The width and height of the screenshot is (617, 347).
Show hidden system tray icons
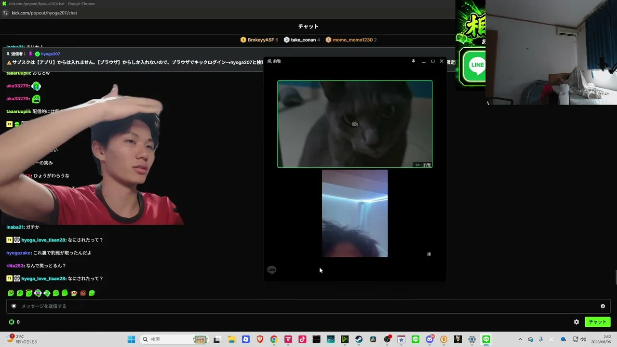(520, 339)
